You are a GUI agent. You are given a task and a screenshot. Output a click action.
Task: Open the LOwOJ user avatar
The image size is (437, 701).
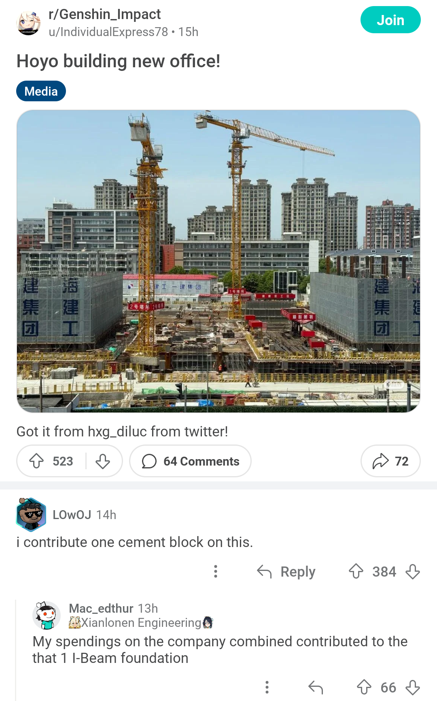point(31,515)
